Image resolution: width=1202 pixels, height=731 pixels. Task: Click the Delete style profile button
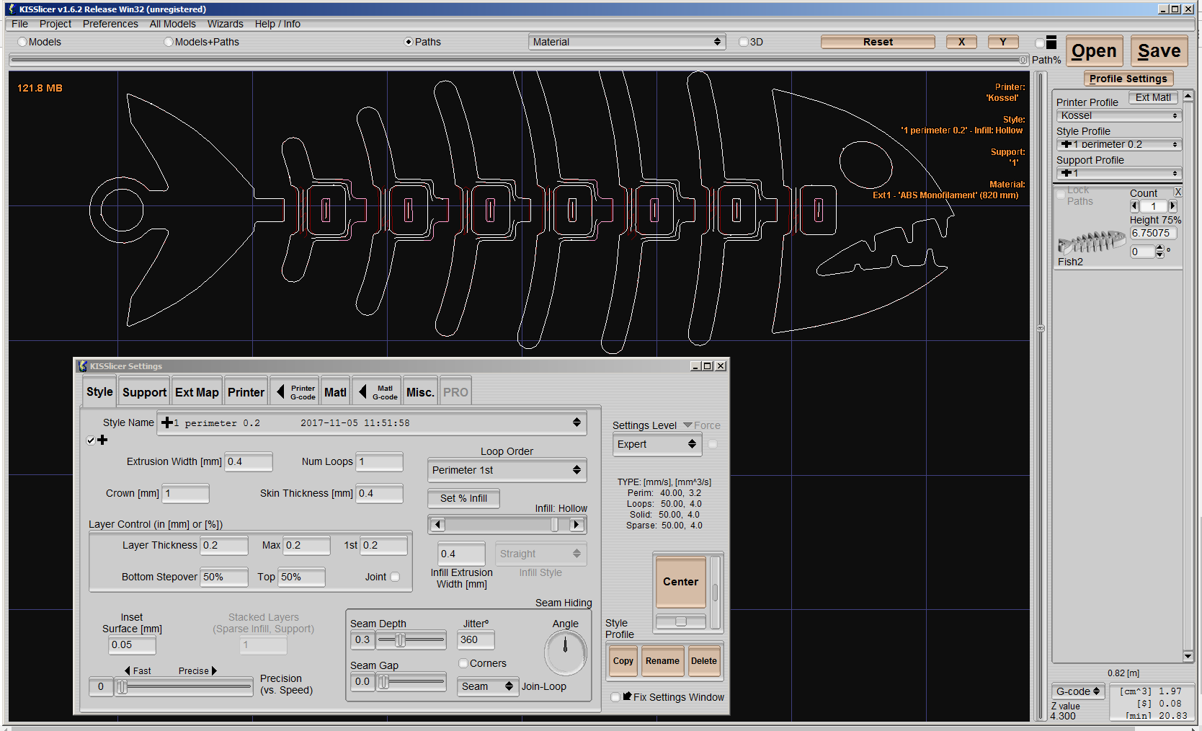[704, 661]
